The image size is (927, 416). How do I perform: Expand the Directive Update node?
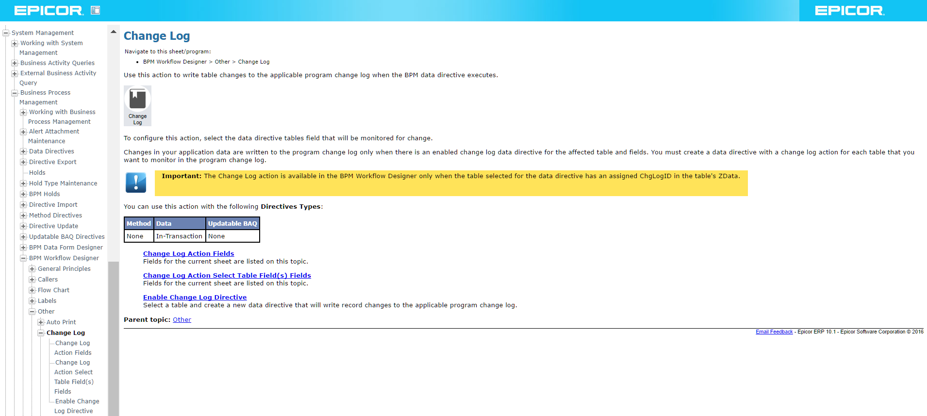point(24,226)
